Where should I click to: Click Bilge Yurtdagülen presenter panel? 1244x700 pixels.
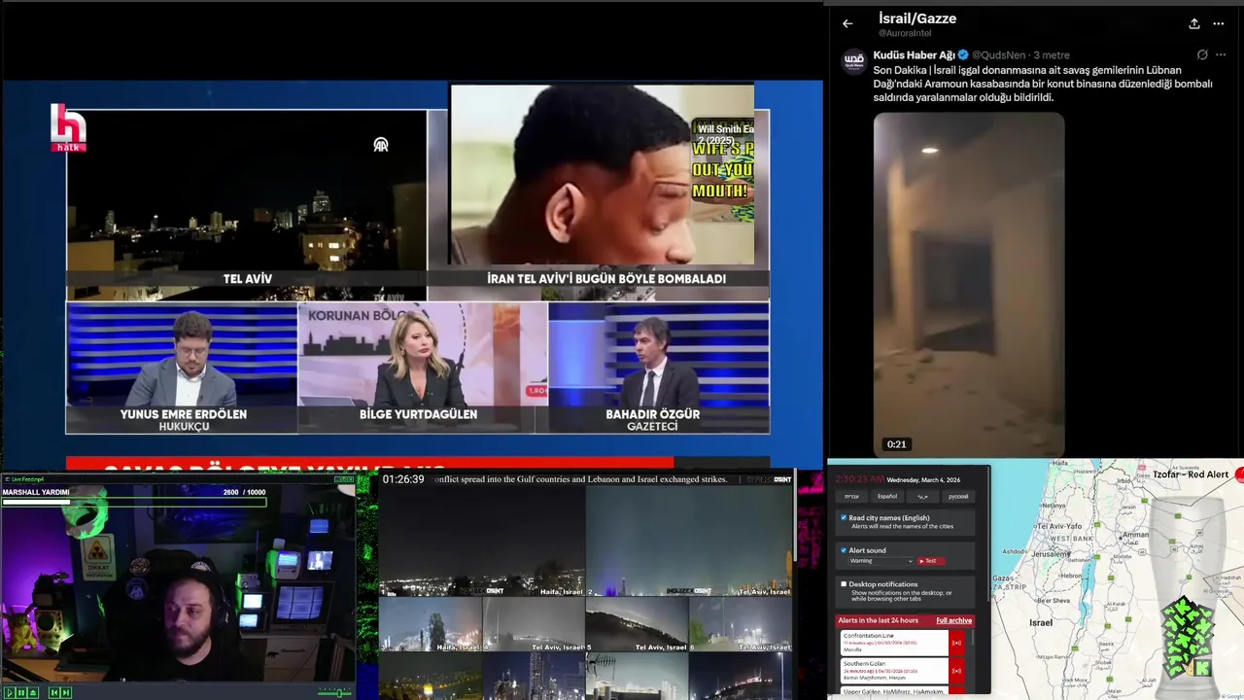tap(423, 367)
